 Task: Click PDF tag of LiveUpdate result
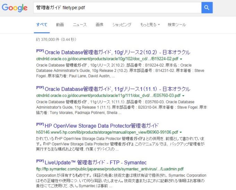pos(40,161)
